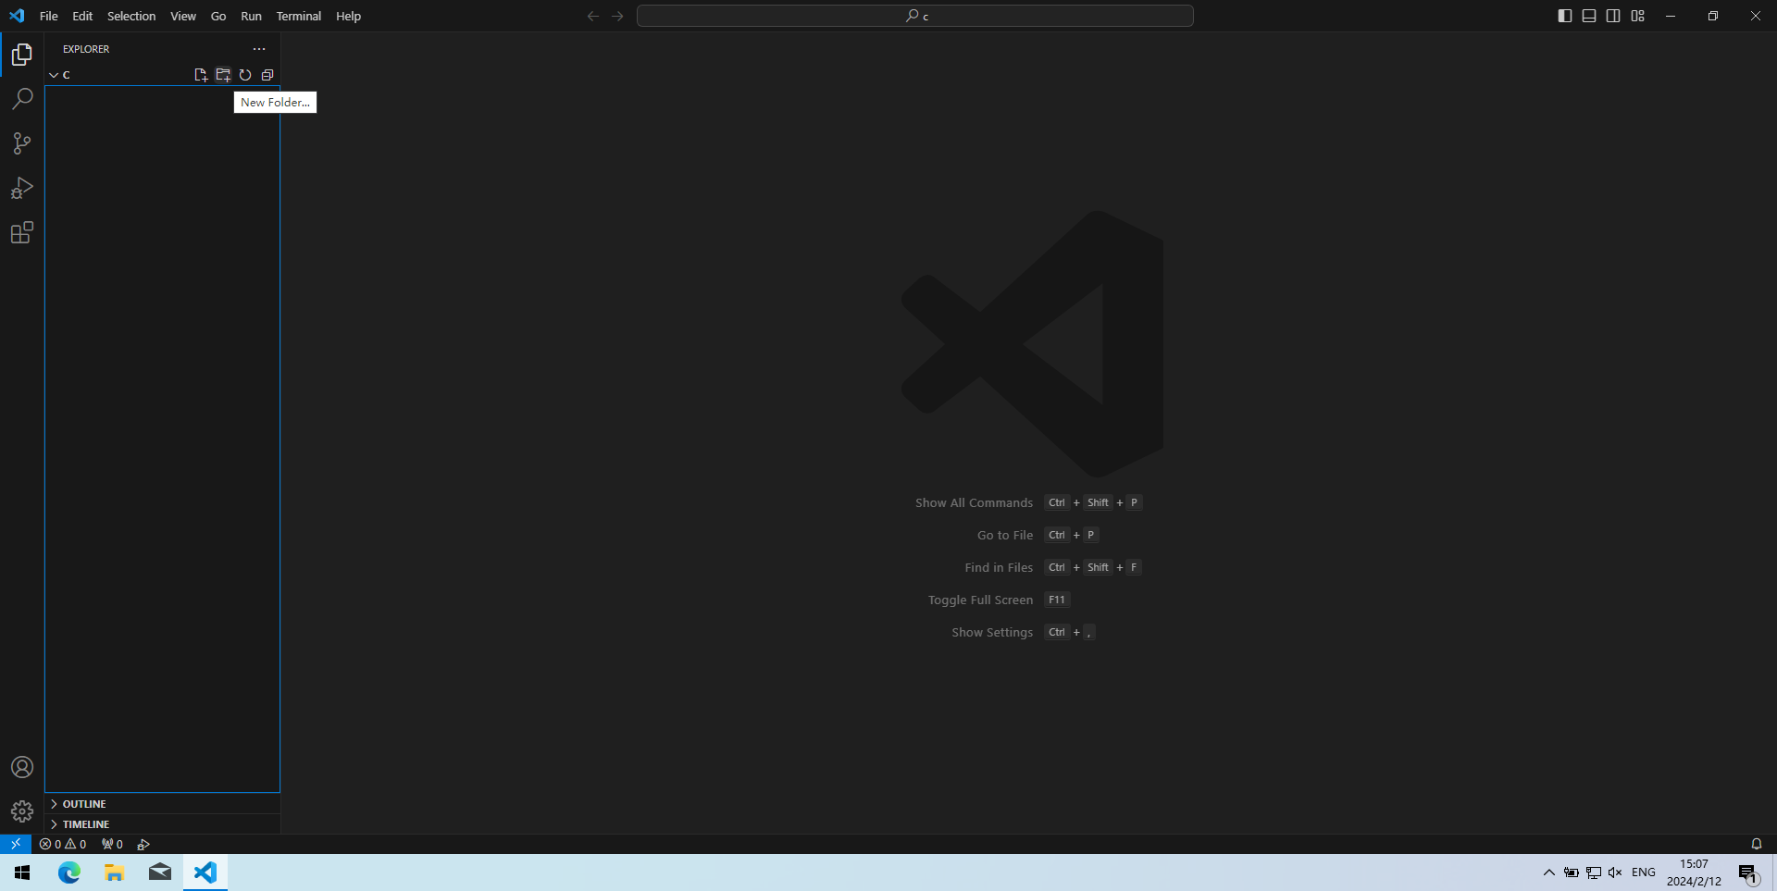This screenshot has width=1777, height=891.
Task: Click the battery tray icon
Action: (1572, 872)
